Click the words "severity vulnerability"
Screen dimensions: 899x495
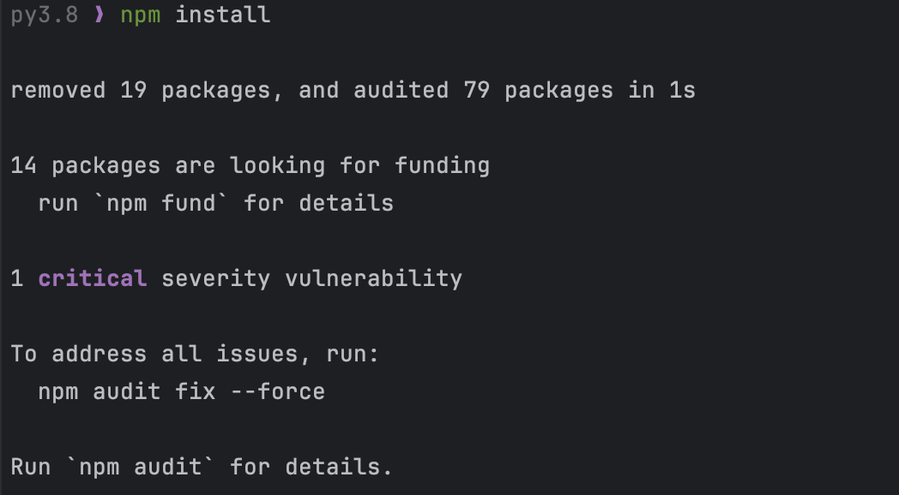tap(312, 278)
